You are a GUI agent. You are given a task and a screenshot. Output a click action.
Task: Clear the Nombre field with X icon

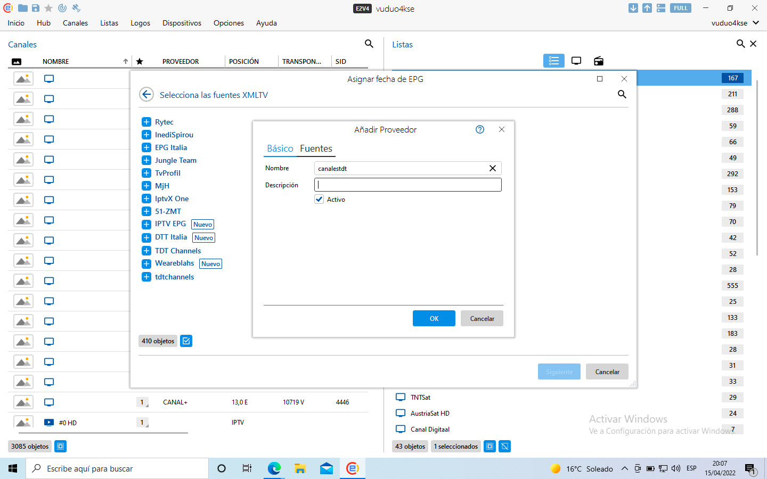click(493, 168)
